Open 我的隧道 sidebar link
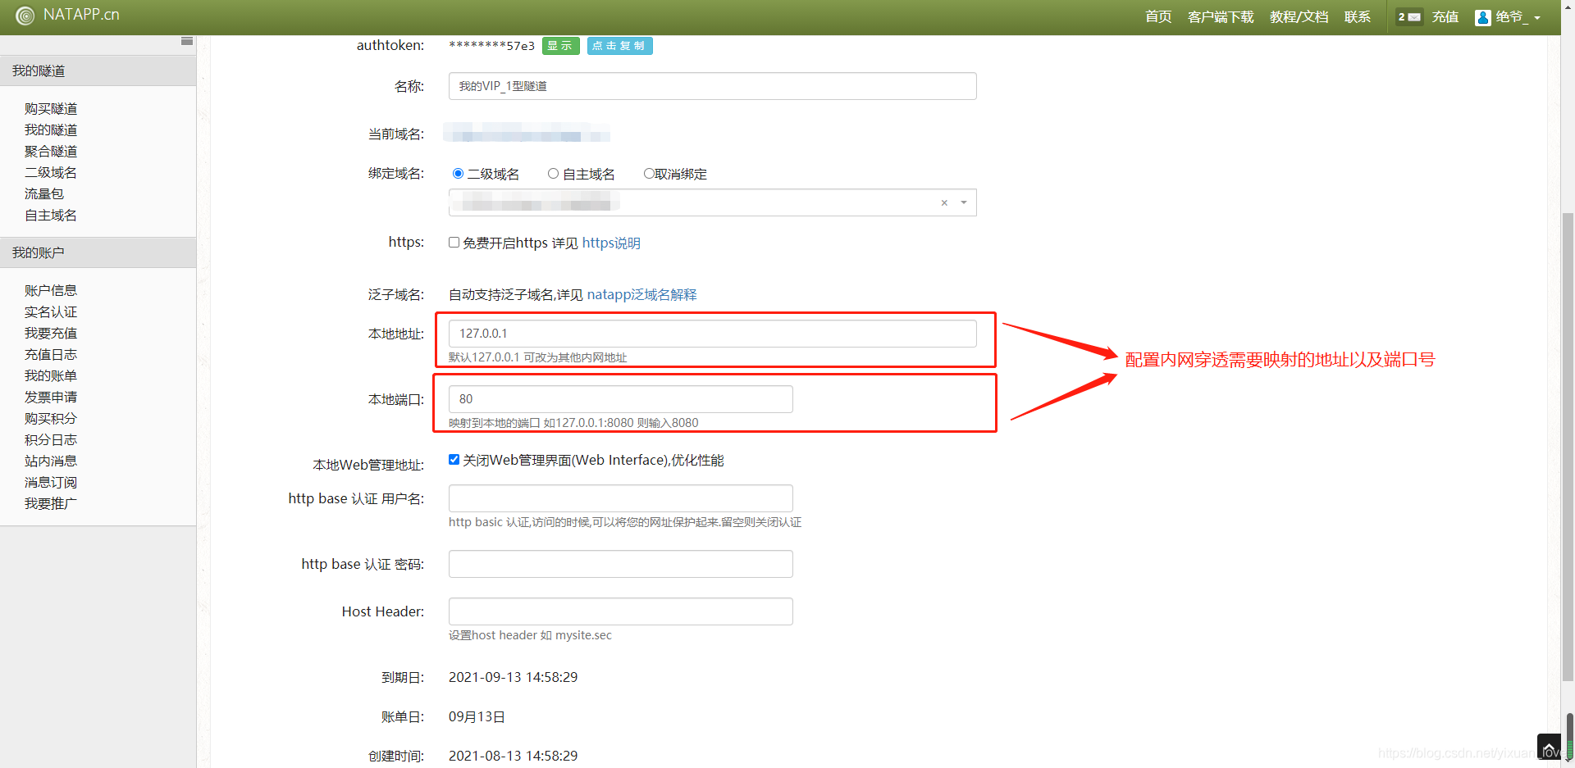This screenshot has width=1575, height=768. coord(51,130)
